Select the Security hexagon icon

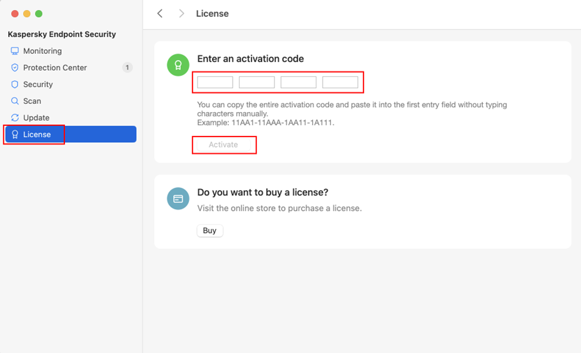pos(15,84)
